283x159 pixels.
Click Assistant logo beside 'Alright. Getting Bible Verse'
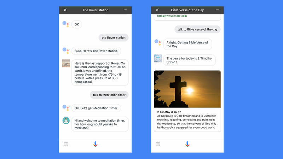click(158, 42)
